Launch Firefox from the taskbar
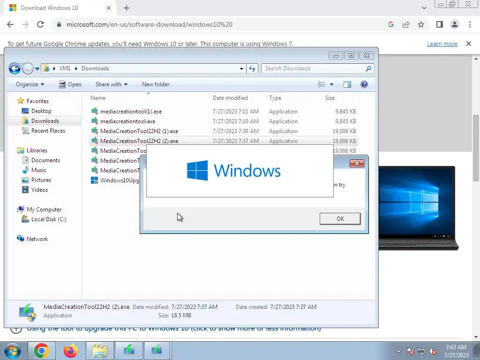 pyautogui.click(x=71, y=351)
